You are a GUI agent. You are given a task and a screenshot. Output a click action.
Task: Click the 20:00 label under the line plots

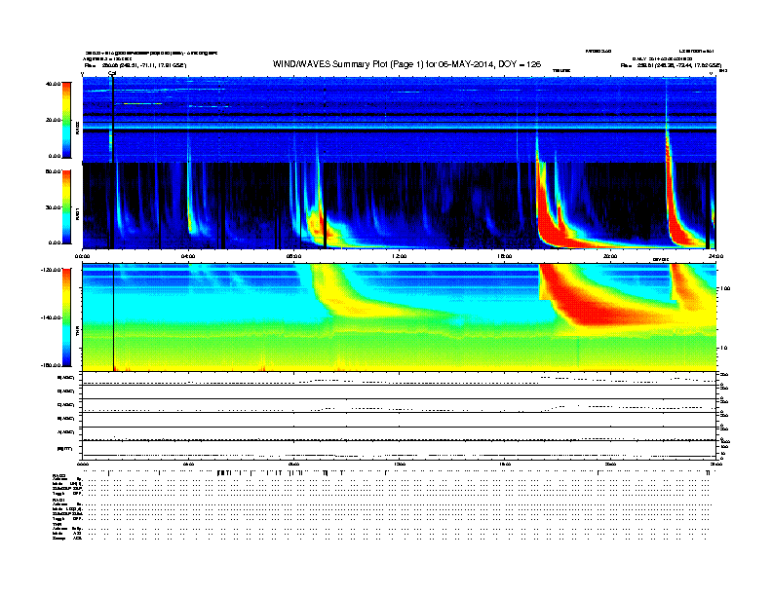(x=610, y=464)
